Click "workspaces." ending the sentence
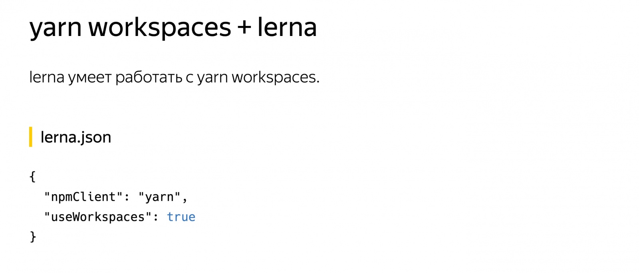The height and width of the screenshot is (273, 639). click(276, 78)
